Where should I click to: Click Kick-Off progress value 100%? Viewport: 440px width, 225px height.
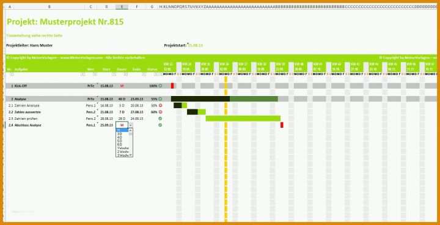(153, 86)
